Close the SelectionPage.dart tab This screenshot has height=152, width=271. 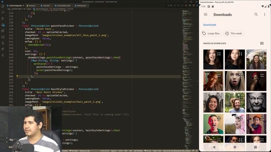click(x=23, y=5)
